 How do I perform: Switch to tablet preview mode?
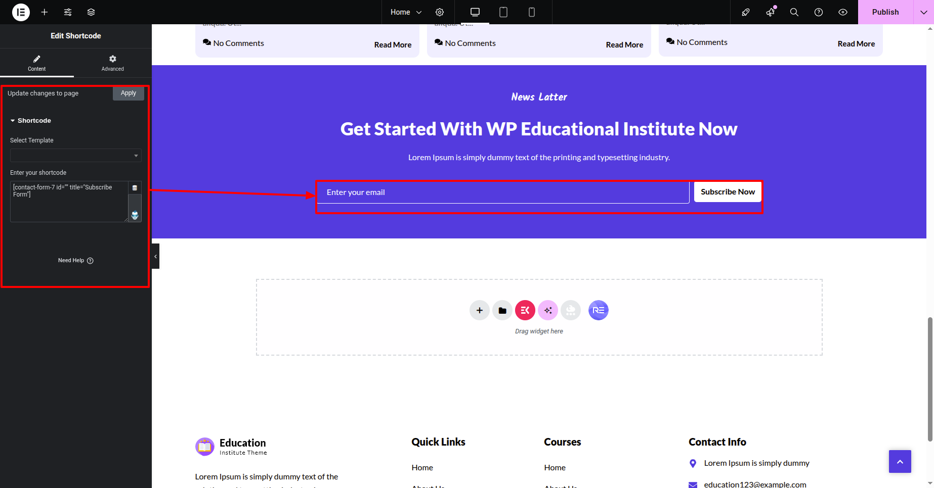click(503, 12)
